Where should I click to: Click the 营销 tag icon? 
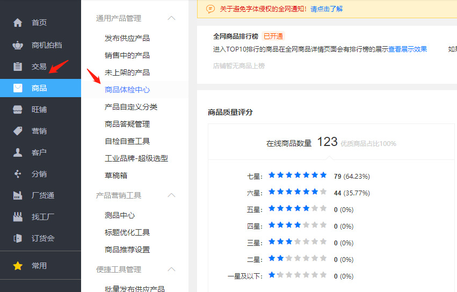coord(18,131)
